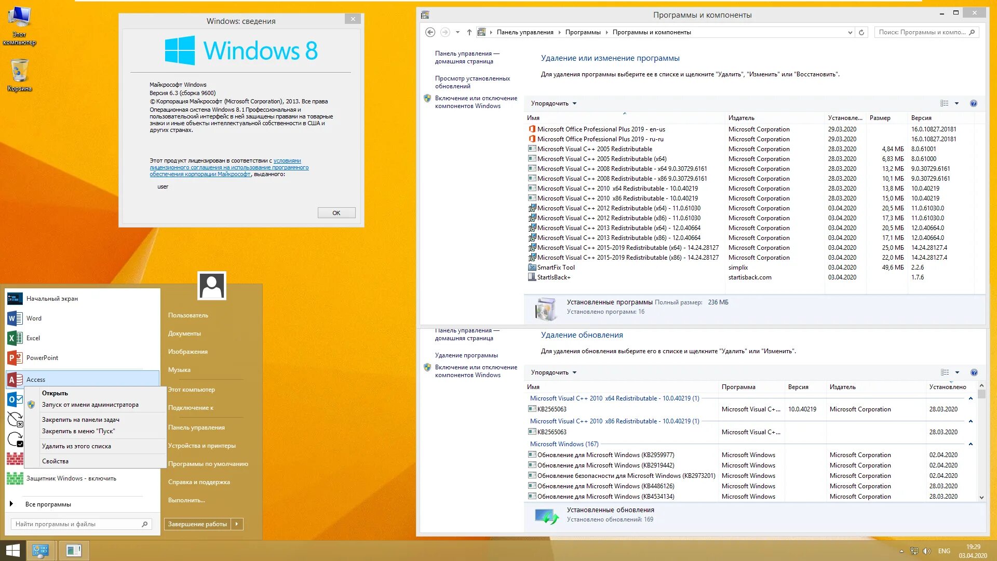Select Microsoft Office Professional Plus 2019 en-us
Screen dimensions: 997x561
pos(750,129)
